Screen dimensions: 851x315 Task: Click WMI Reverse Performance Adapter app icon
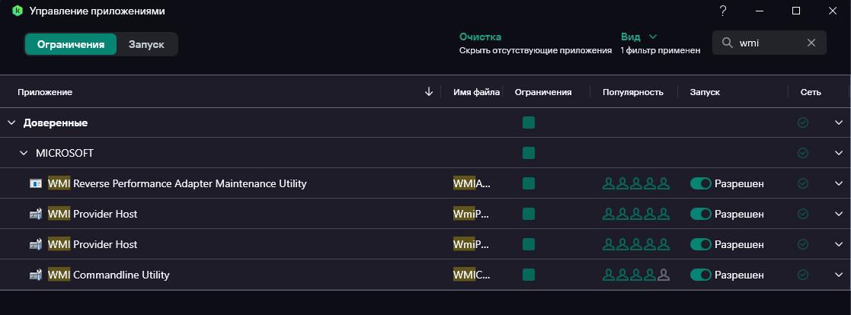35,183
